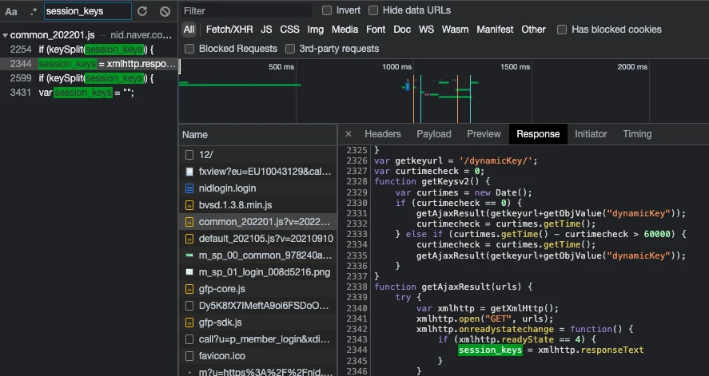Click document icon of nidlogin.login
This screenshot has width=709, height=376.
pos(189,188)
